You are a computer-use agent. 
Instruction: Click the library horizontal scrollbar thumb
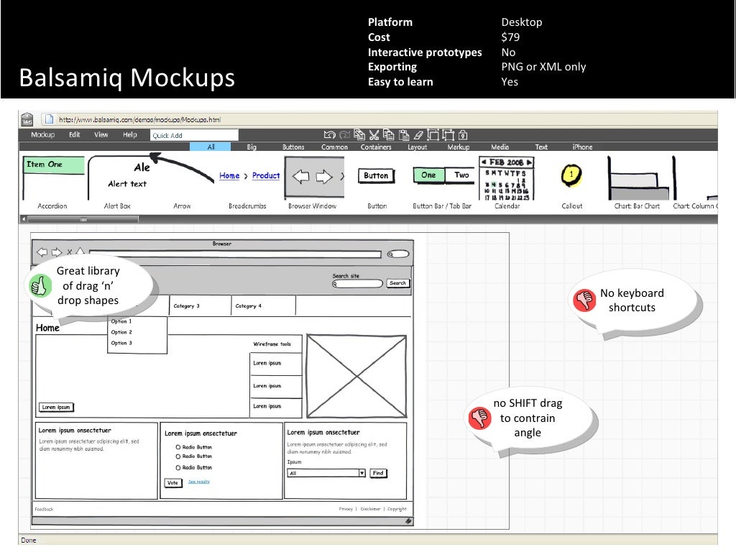point(83,218)
